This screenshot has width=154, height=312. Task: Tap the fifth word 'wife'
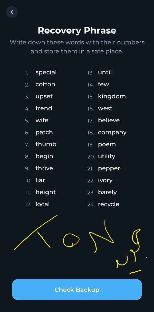pyautogui.click(x=42, y=120)
